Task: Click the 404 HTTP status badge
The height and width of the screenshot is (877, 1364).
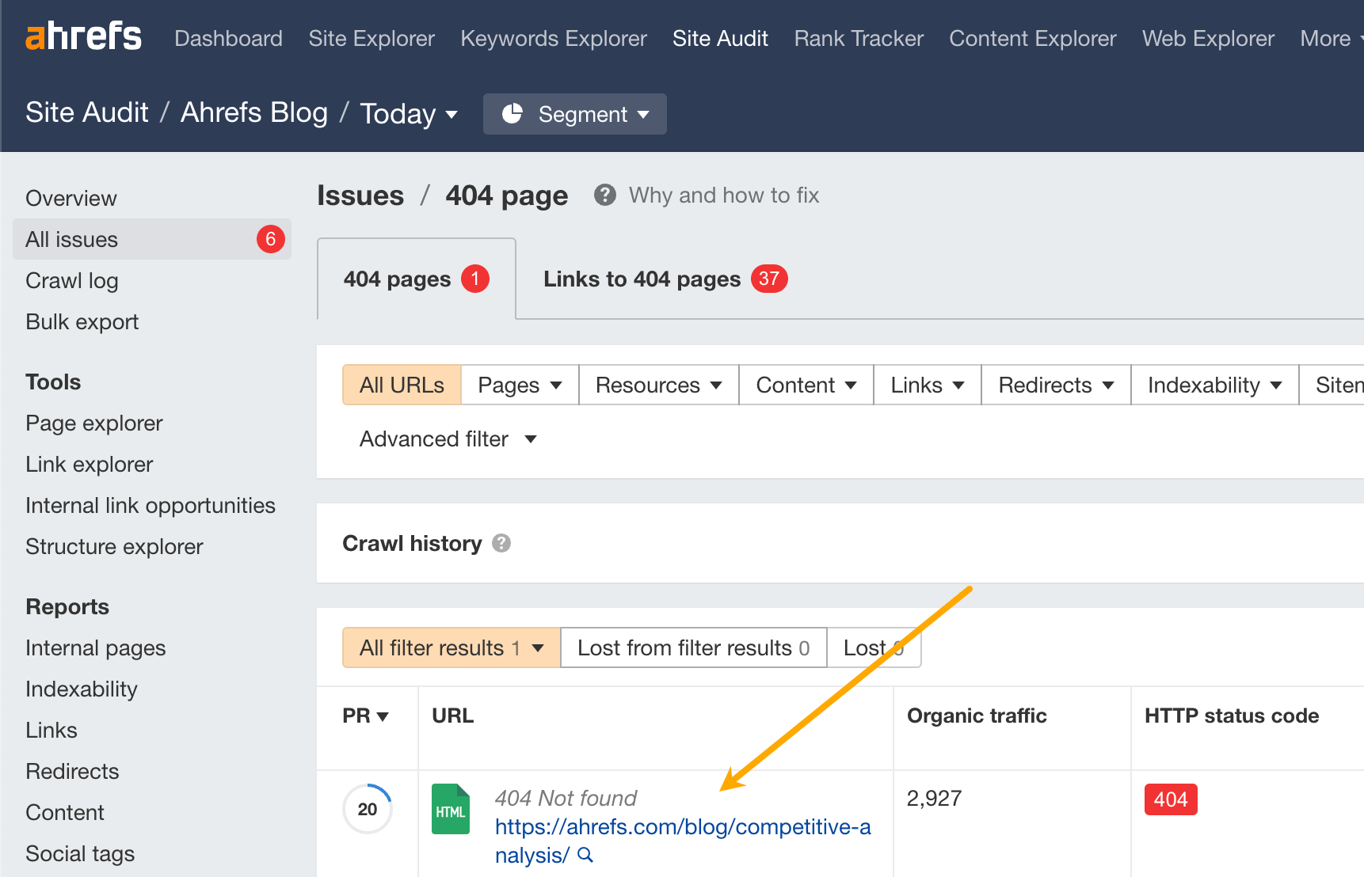Action: pos(1170,799)
